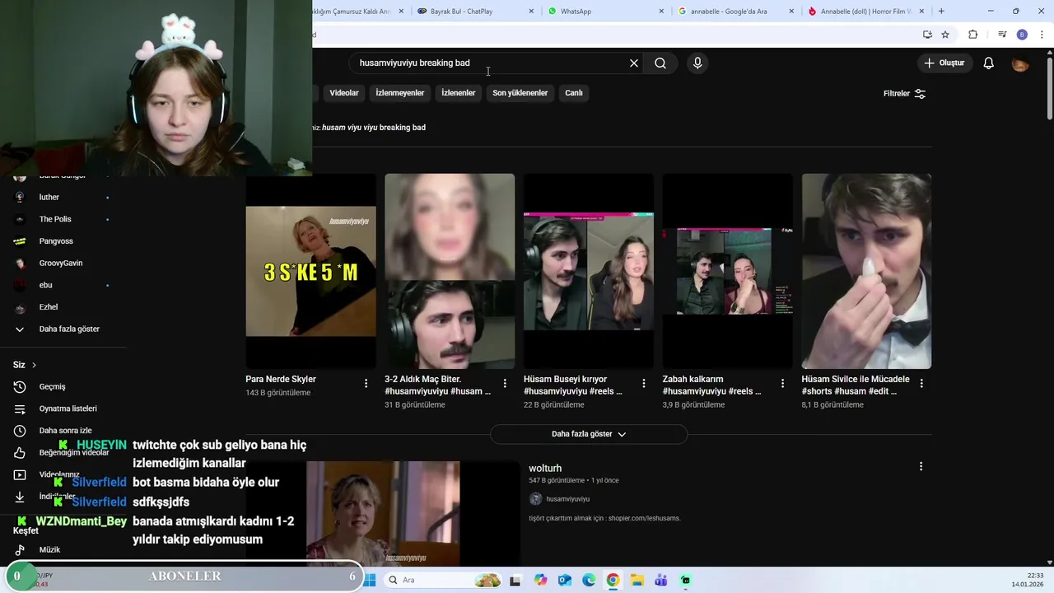Select the Canlı filter chip
The image size is (1054, 593).
[574, 93]
